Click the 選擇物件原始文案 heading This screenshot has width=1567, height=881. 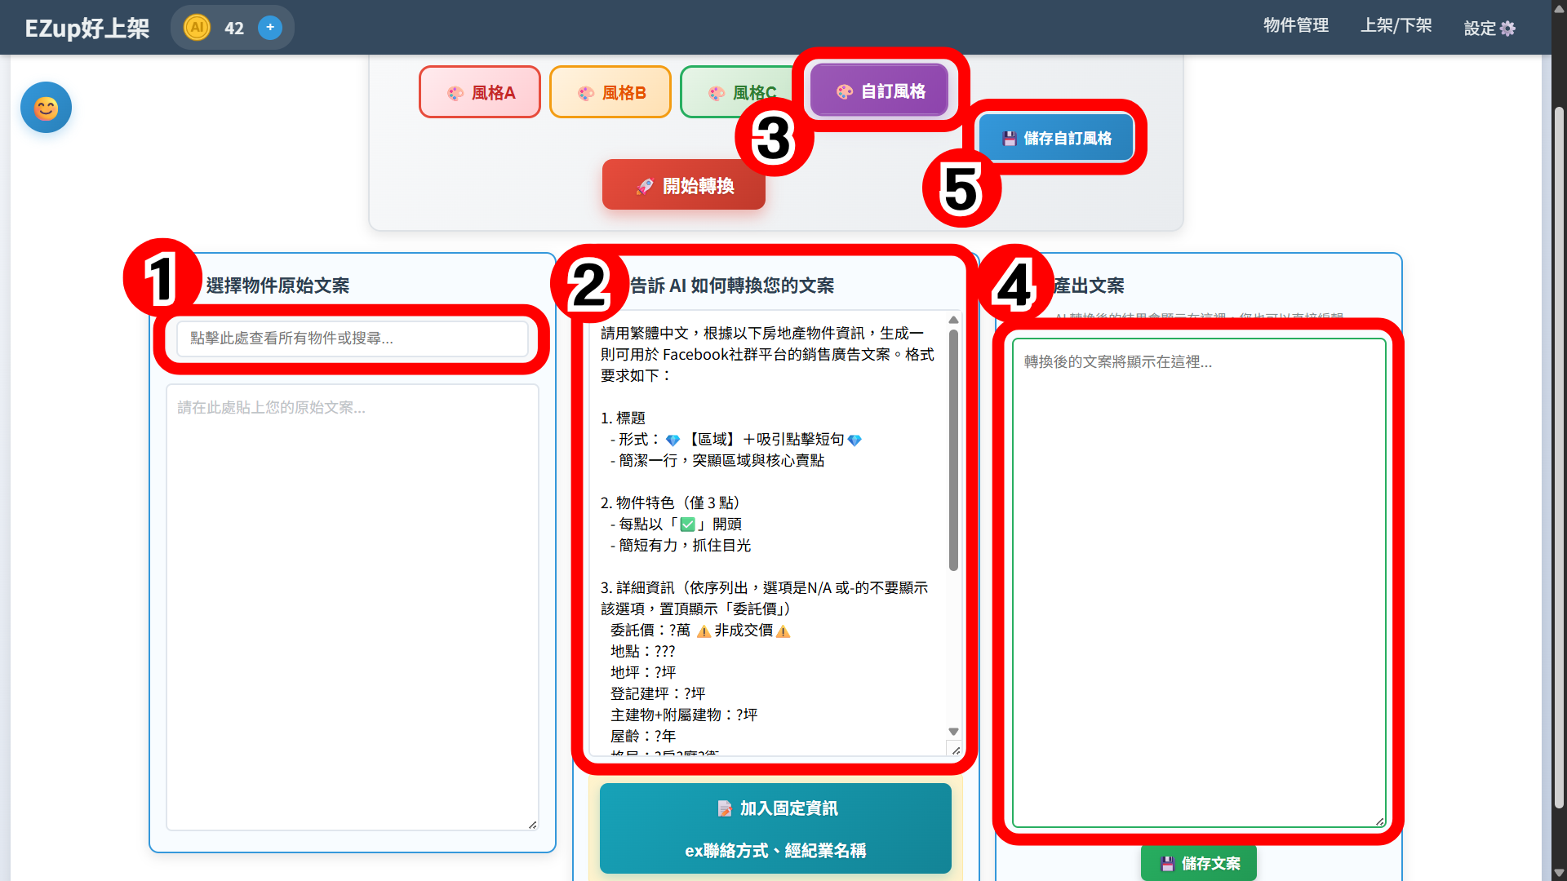[x=277, y=286]
